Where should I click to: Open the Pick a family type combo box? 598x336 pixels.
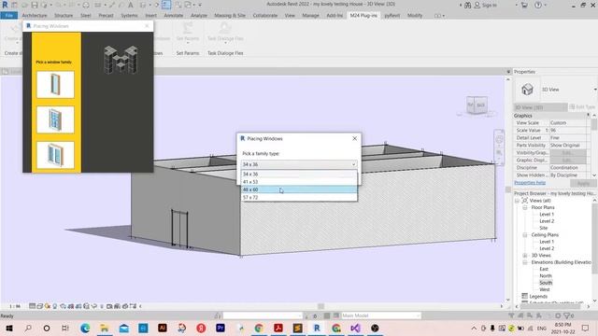[299, 164]
